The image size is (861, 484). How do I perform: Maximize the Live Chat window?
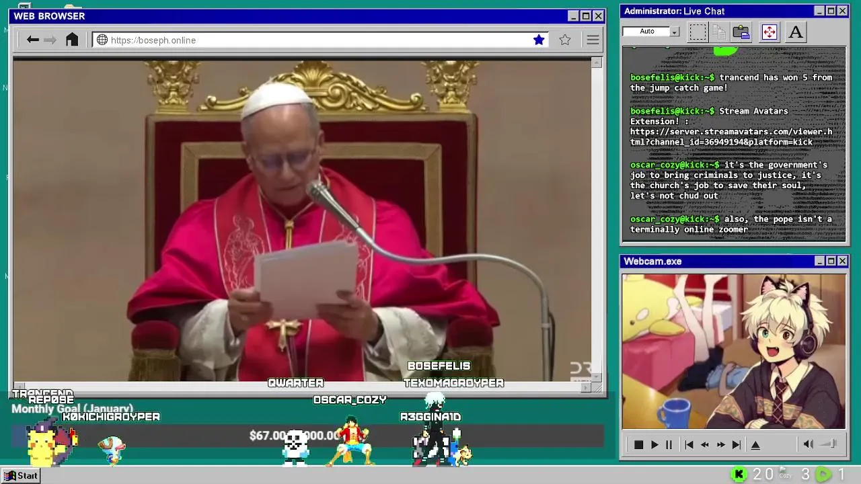[831, 11]
